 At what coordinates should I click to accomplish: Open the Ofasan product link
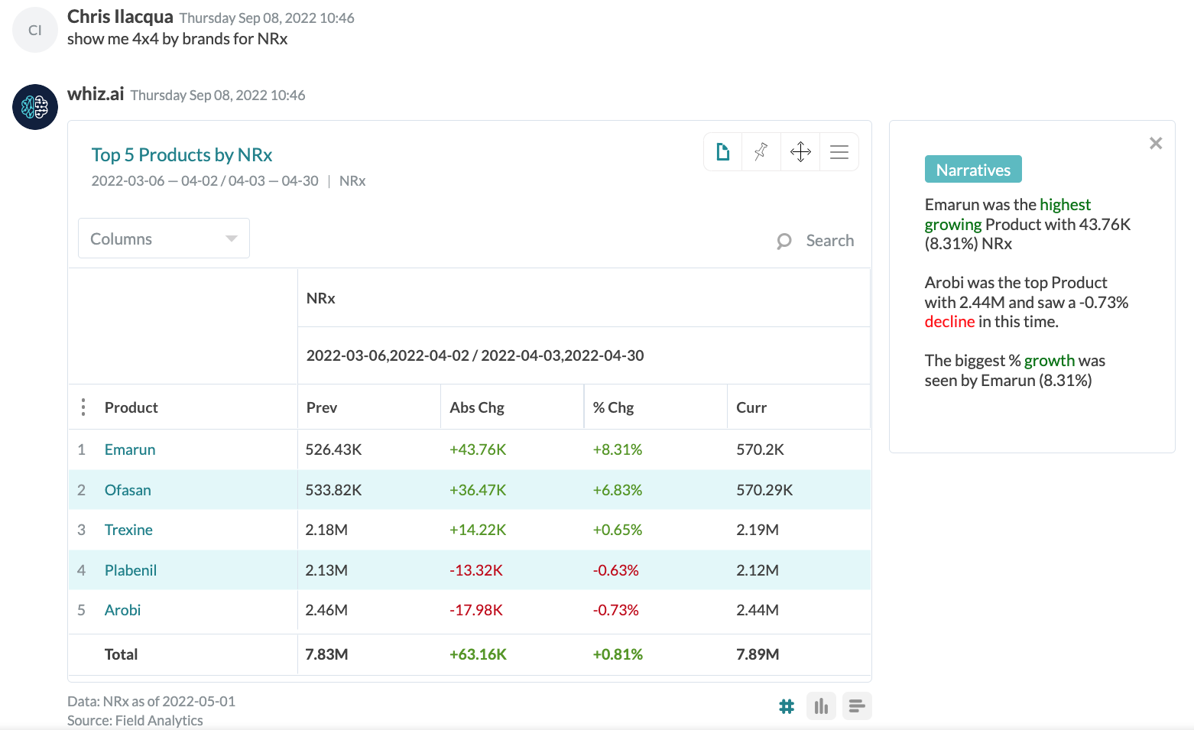tap(128, 490)
